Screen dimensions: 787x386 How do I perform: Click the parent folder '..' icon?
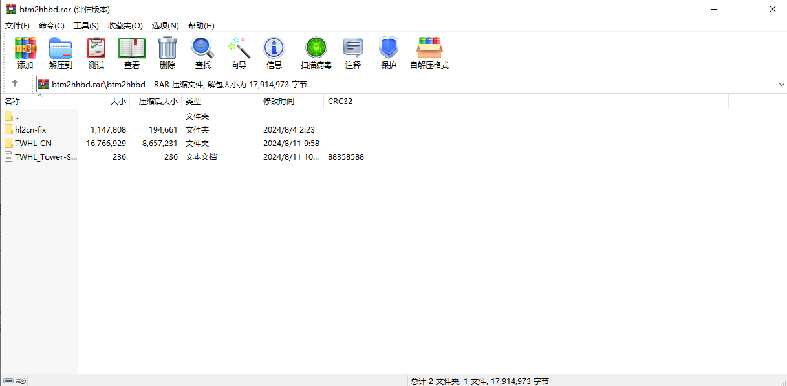tap(8, 116)
